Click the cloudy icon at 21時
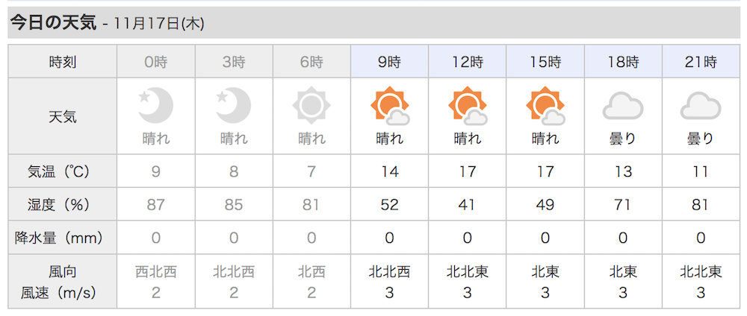This screenshot has width=747, height=316. coord(701,106)
